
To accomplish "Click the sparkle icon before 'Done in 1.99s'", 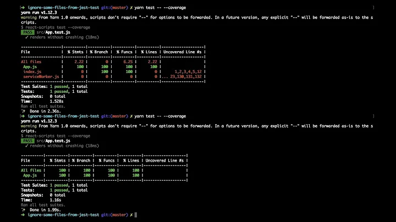I will click(x=23, y=209).
